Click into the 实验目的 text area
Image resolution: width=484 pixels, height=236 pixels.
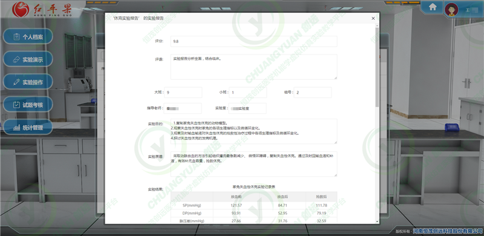pyautogui.click(x=253, y=131)
